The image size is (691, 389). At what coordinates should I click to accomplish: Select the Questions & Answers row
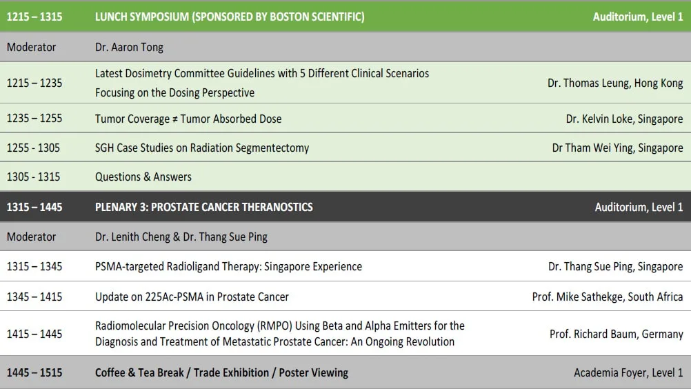345,176
